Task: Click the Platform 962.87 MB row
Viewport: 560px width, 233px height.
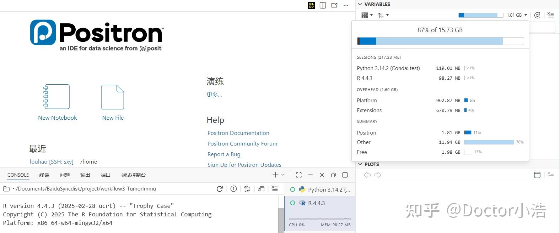Action: click(440, 100)
